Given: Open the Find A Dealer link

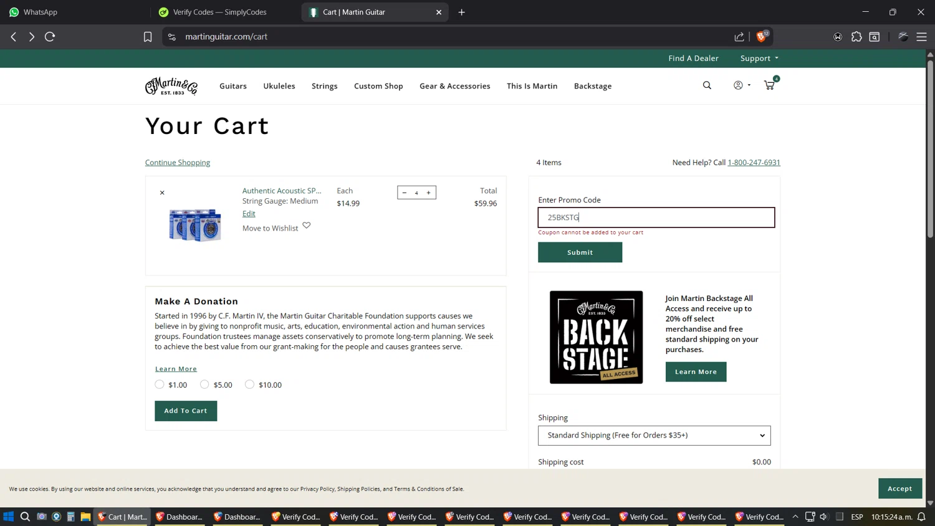Looking at the screenshot, I should pyautogui.click(x=693, y=58).
